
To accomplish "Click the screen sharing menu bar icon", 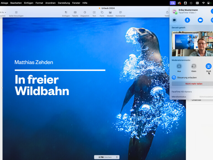I will coord(173,3).
